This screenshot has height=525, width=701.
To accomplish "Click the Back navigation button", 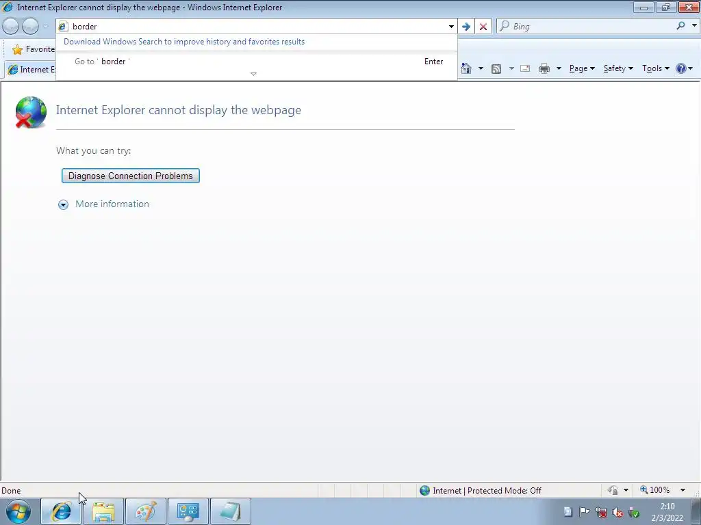I will point(11,27).
